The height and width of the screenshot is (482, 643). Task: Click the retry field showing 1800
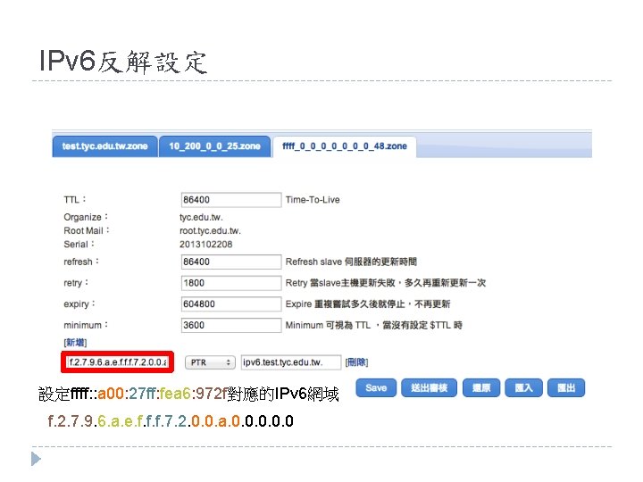tap(231, 283)
